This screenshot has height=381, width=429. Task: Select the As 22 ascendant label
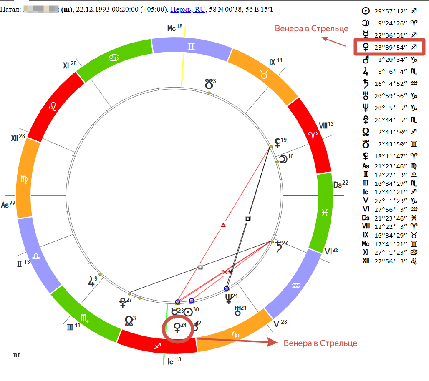[8, 204]
